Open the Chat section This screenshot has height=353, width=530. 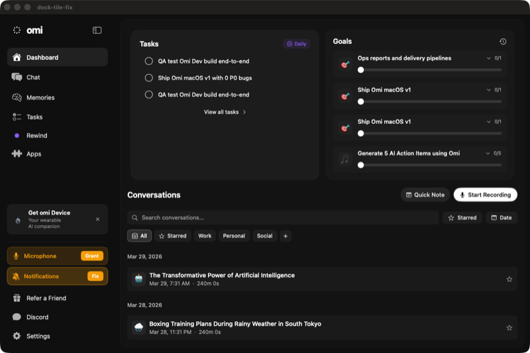tap(58, 77)
